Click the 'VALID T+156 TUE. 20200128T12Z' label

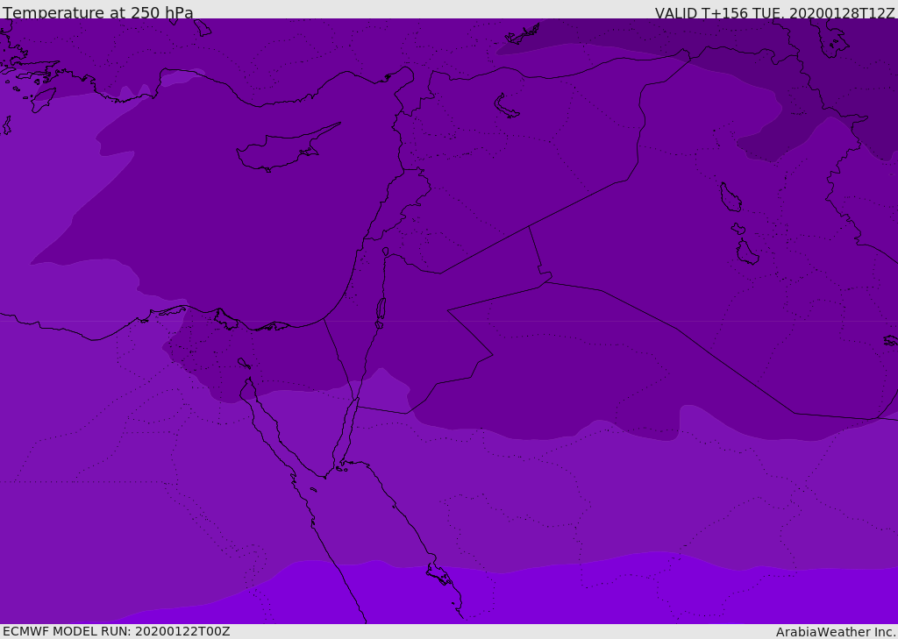pyautogui.click(x=775, y=13)
